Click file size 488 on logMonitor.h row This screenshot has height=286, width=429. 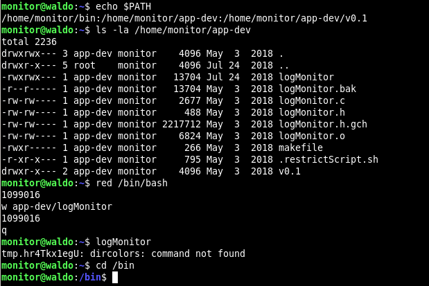pos(193,112)
